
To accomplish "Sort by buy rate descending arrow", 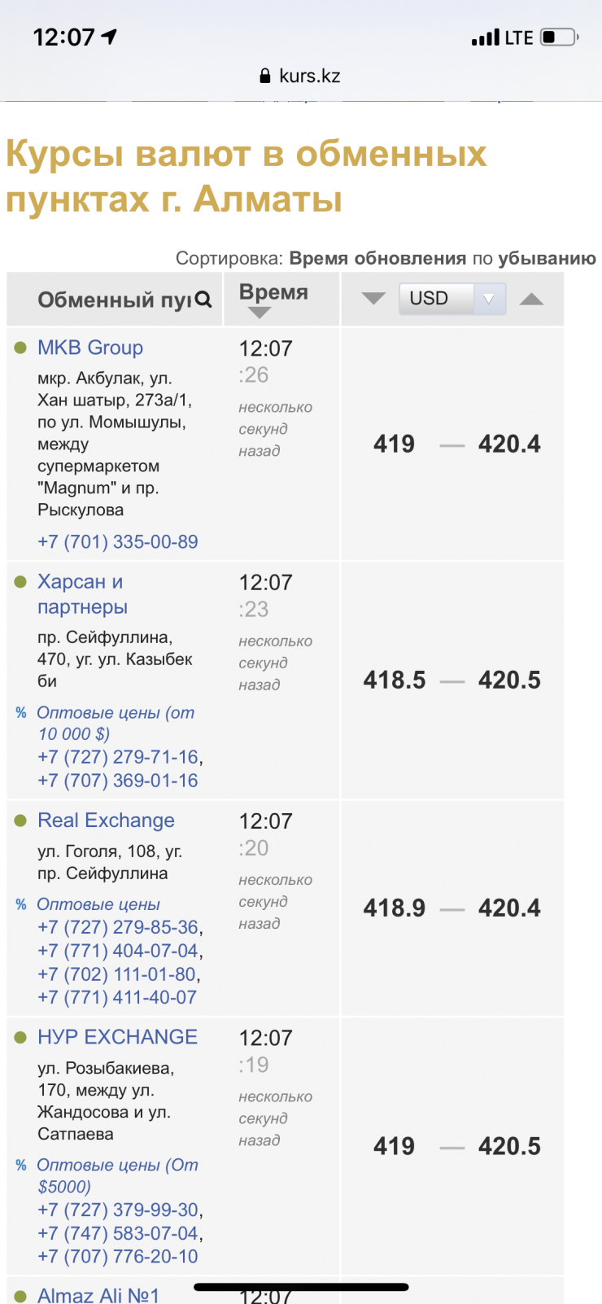I will point(373,298).
